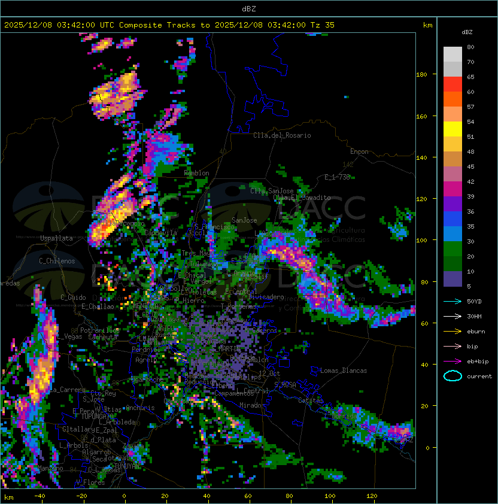Click the 50YD cyan arrow legend icon

(x=453, y=301)
